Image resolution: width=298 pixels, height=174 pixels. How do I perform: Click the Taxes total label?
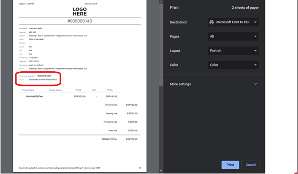point(113,131)
